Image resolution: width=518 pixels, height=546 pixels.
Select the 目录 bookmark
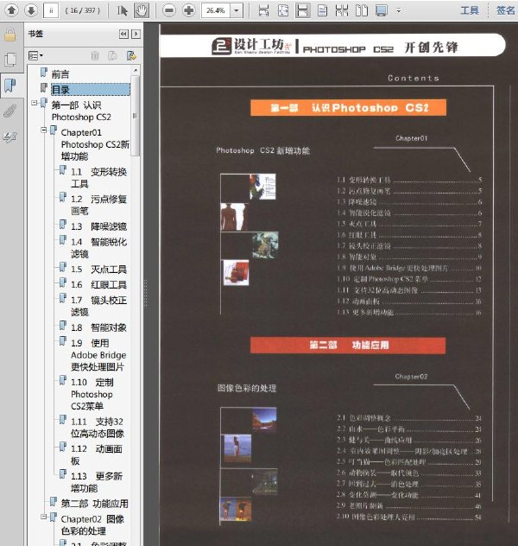pos(91,90)
